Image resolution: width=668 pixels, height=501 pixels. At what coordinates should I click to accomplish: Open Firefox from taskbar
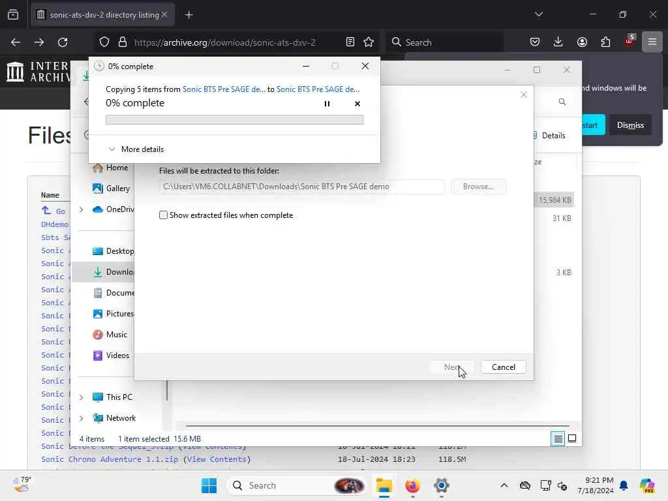[412, 485]
